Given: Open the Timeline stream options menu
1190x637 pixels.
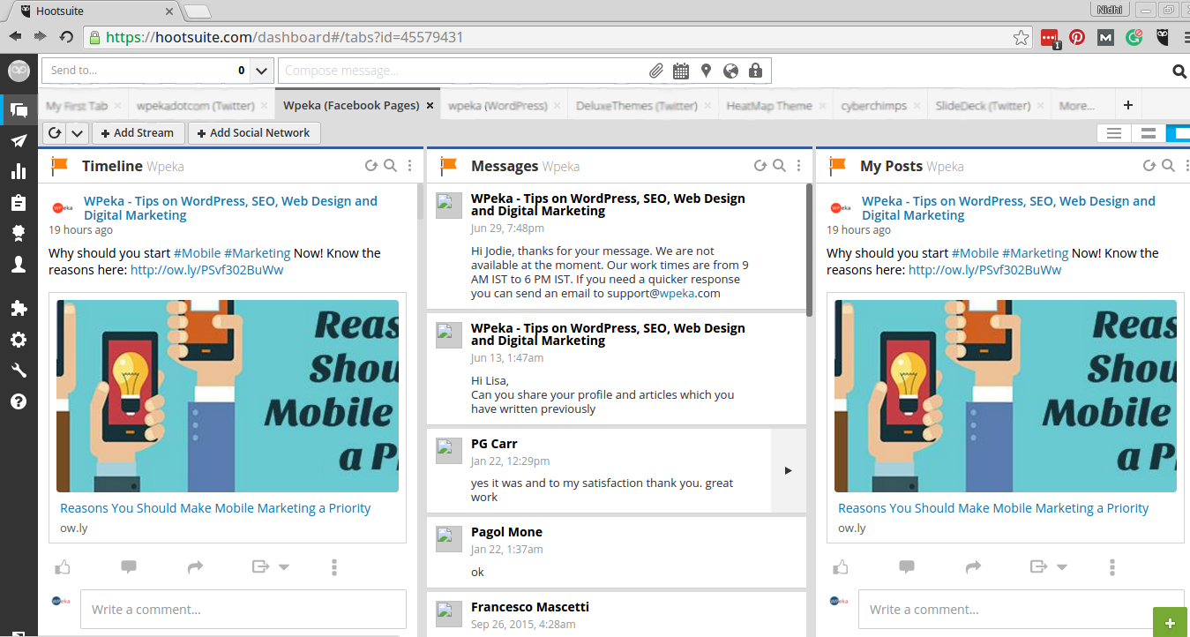Looking at the screenshot, I should pyautogui.click(x=408, y=166).
